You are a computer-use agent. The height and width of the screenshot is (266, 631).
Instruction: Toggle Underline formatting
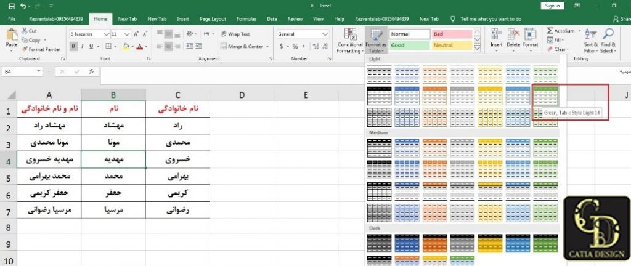click(x=91, y=46)
